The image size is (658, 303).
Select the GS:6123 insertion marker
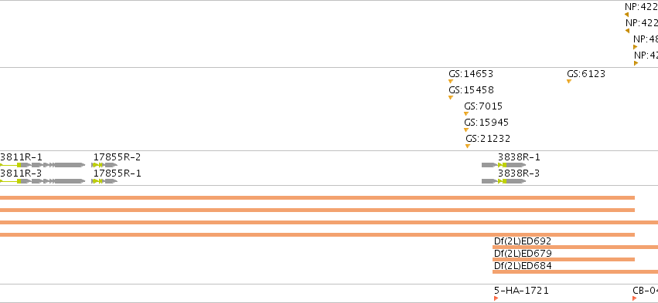coord(569,81)
